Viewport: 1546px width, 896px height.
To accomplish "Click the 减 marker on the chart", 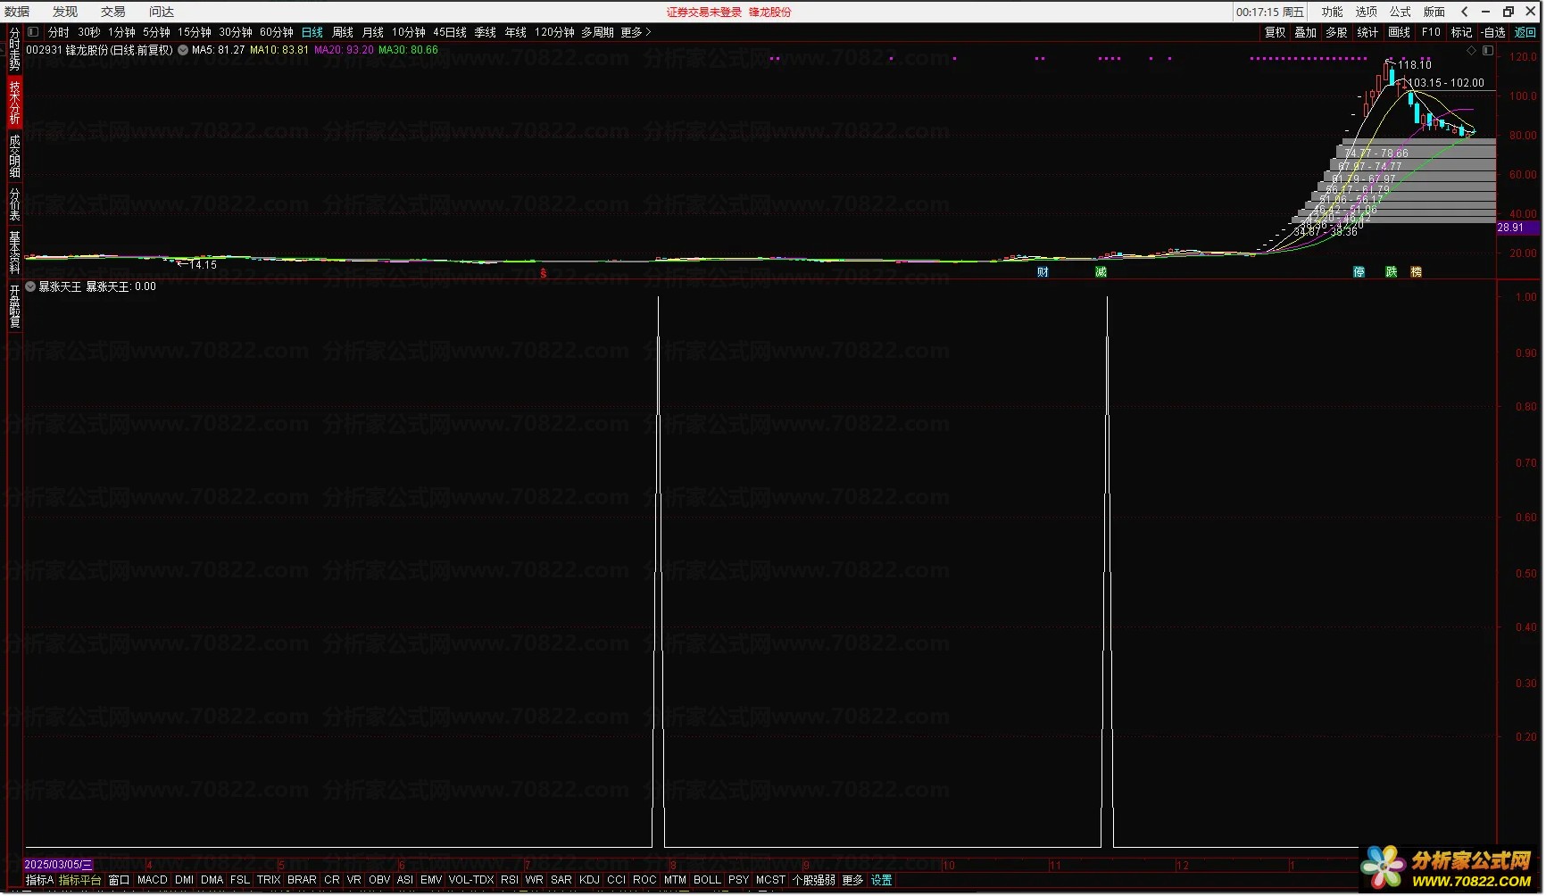I will [1101, 272].
